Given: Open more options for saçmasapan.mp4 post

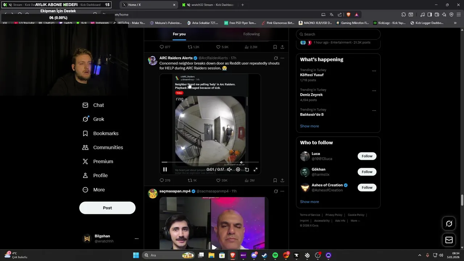Looking at the screenshot, I should coord(282,191).
